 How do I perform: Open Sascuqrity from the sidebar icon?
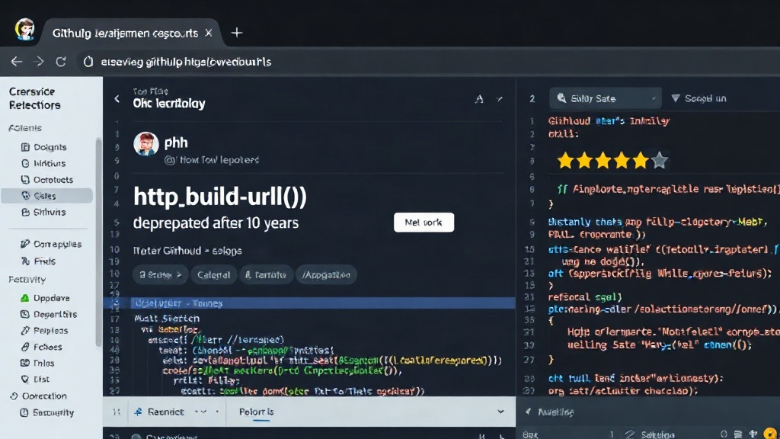coord(24,412)
